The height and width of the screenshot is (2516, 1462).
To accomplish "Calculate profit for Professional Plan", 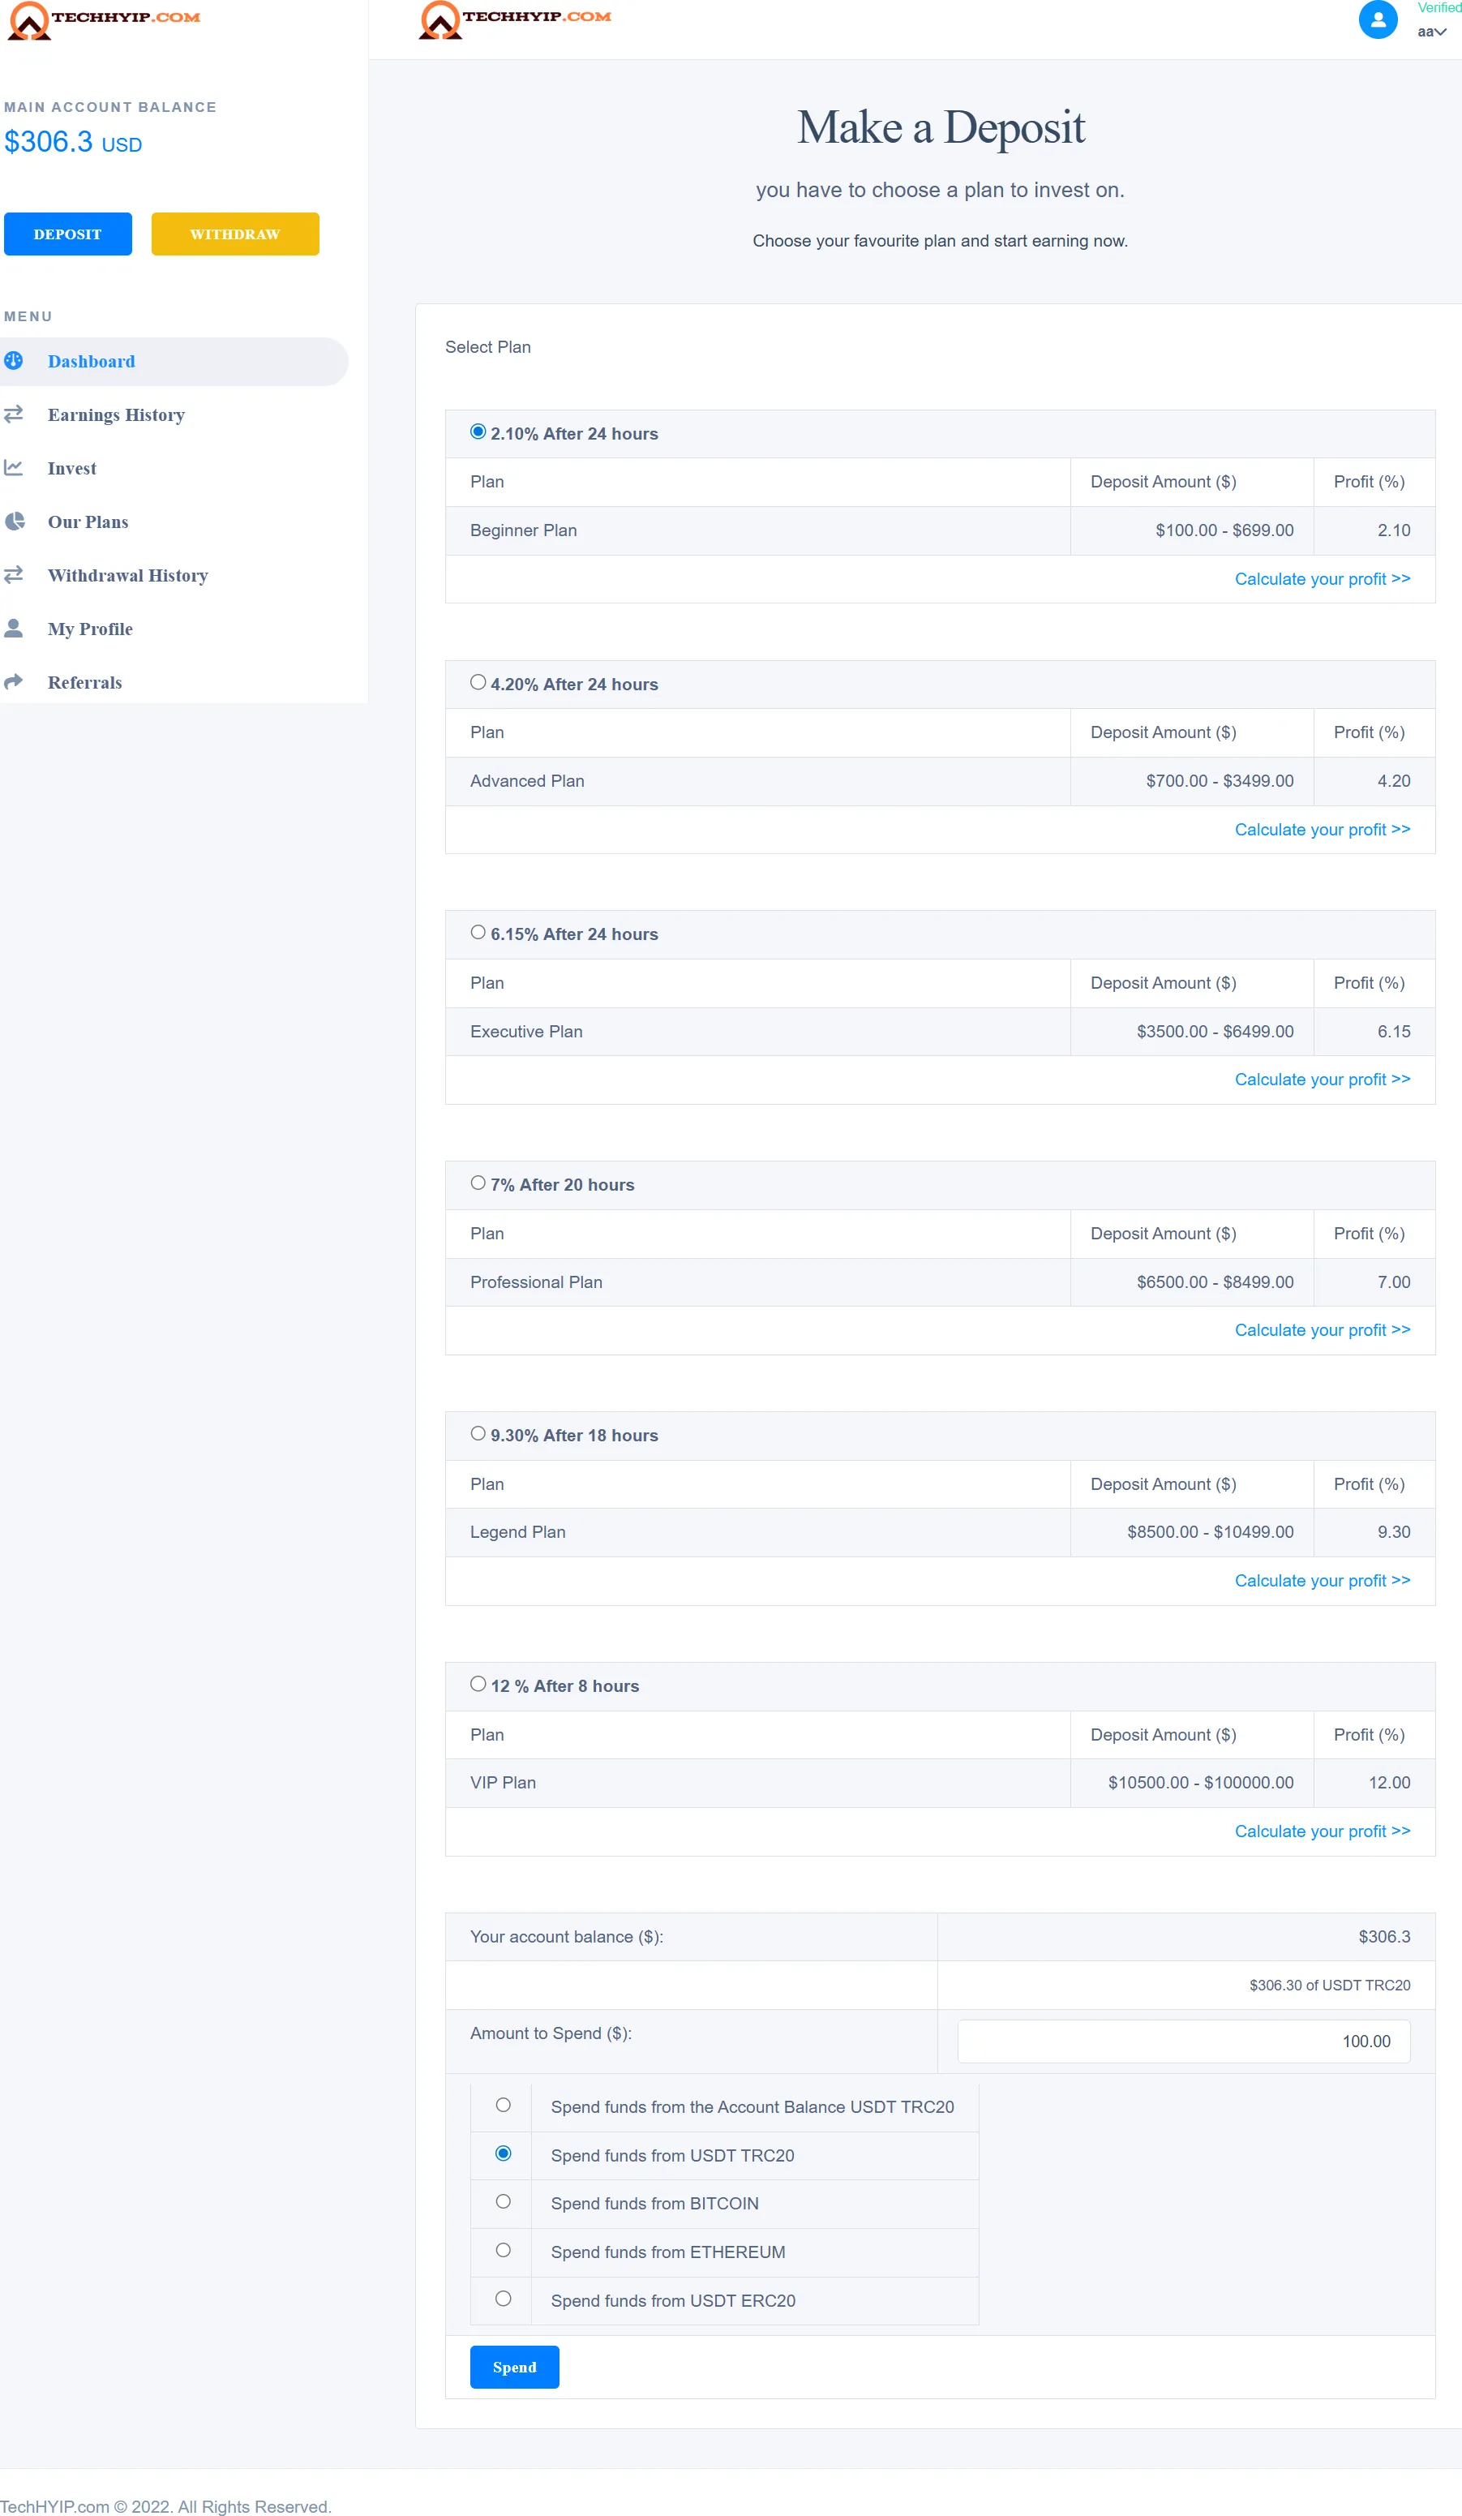I will (1323, 1330).
